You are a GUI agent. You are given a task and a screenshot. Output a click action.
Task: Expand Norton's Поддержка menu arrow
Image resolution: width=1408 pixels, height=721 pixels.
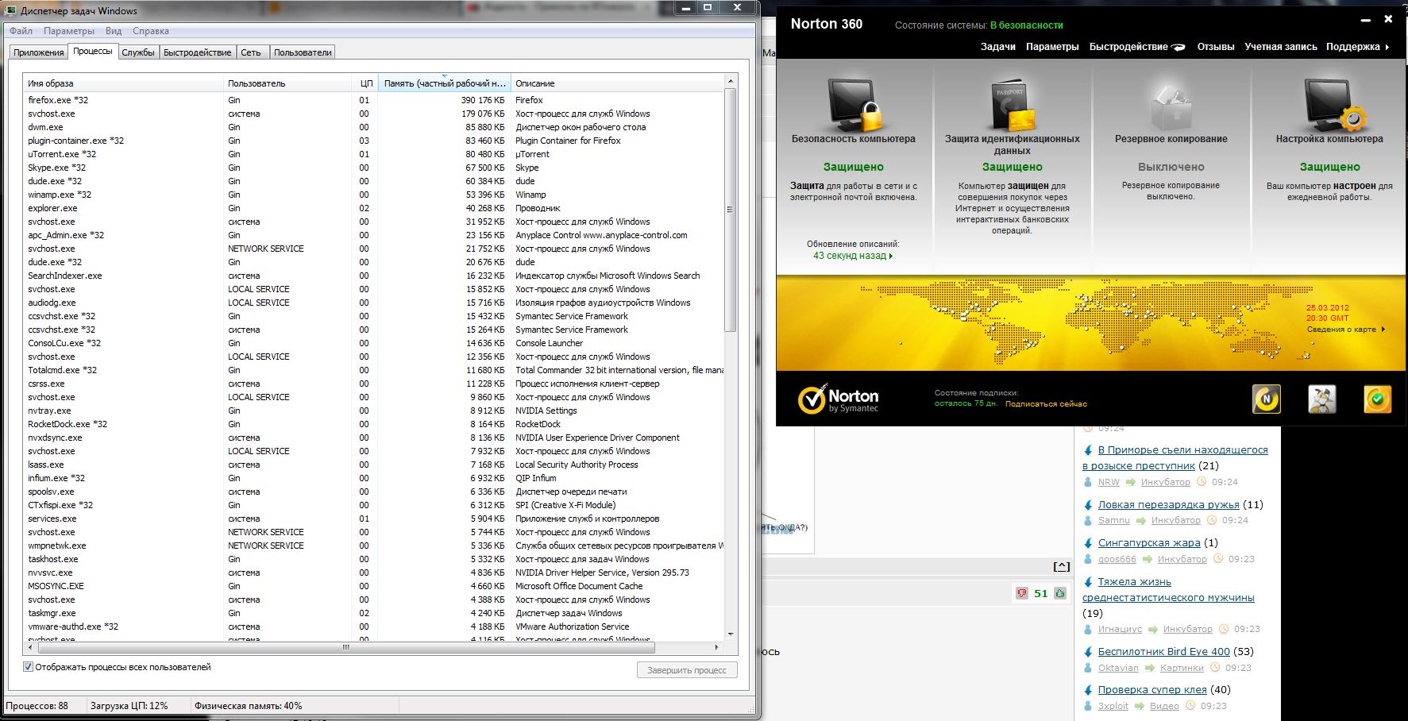coord(1387,47)
